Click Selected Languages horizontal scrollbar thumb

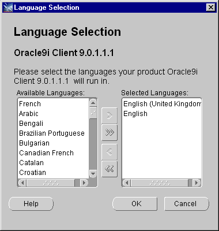point(160,182)
